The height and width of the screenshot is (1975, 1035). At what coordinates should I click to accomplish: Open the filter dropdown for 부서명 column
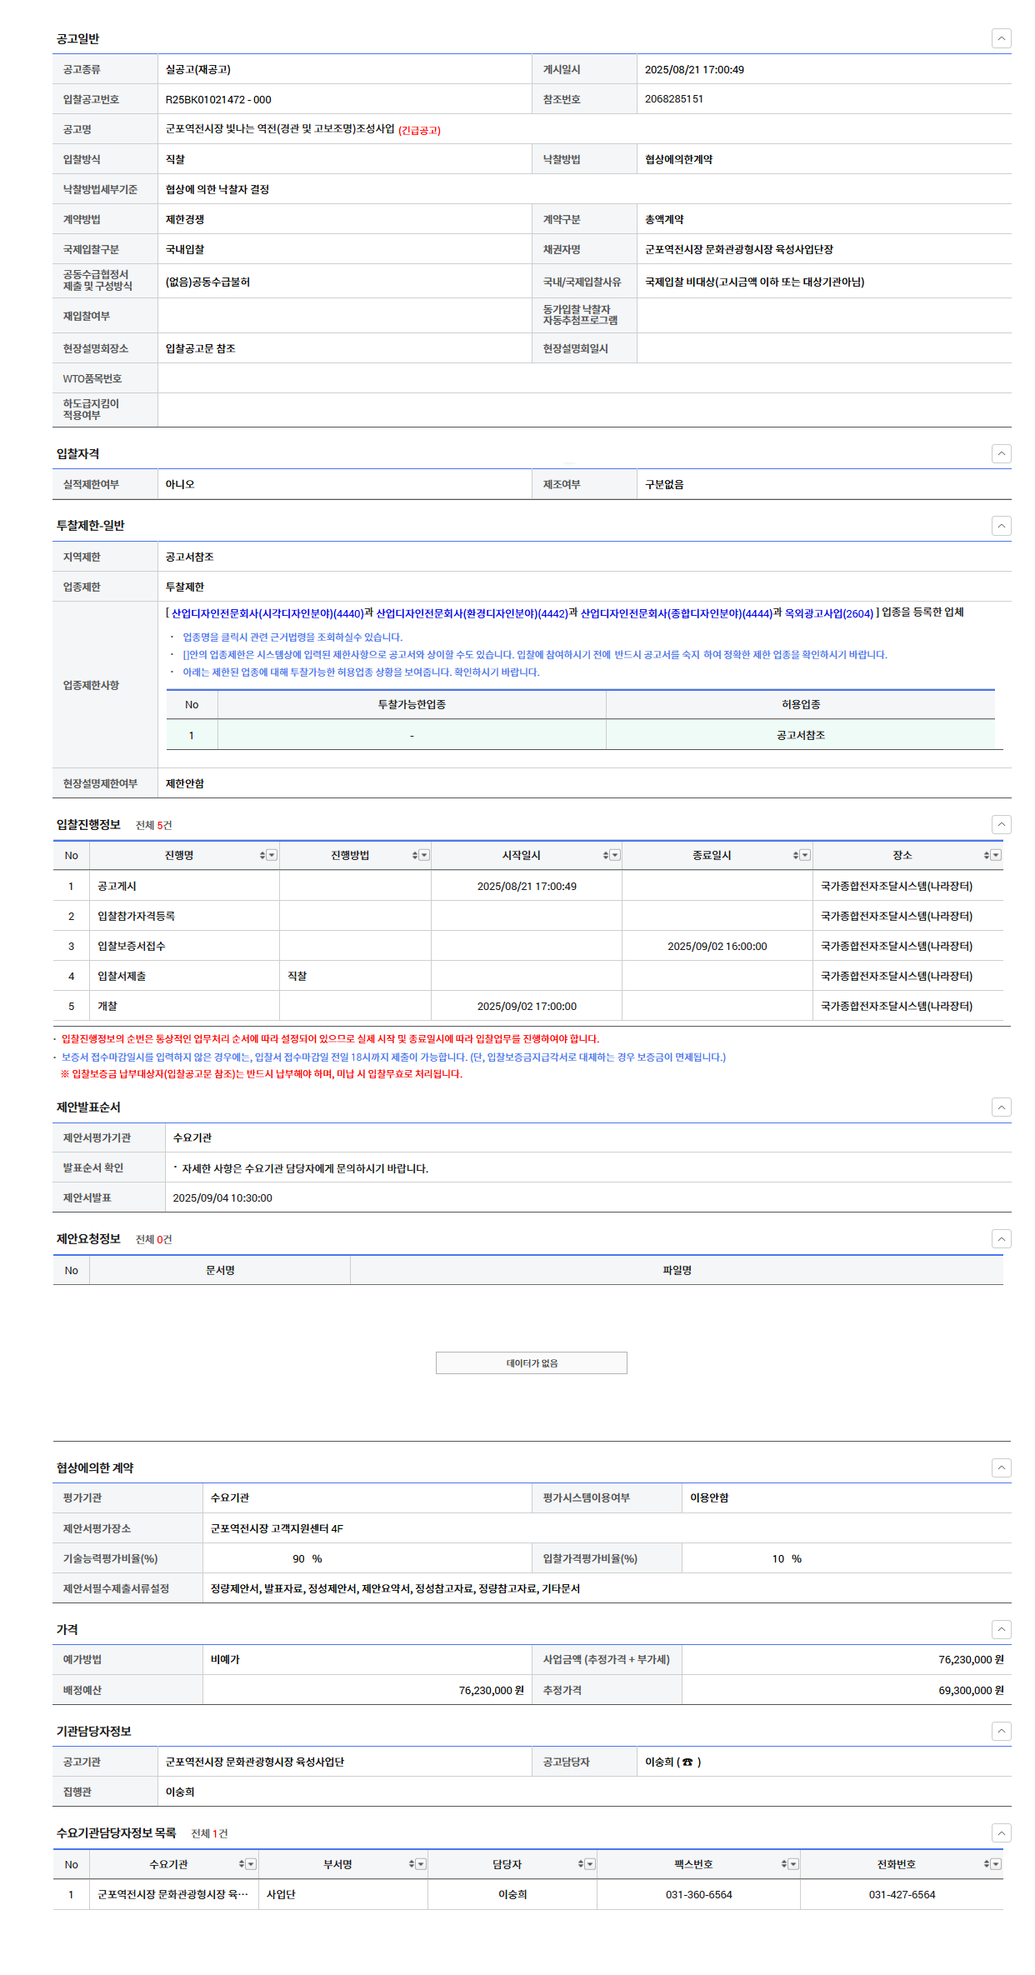(x=421, y=1864)
